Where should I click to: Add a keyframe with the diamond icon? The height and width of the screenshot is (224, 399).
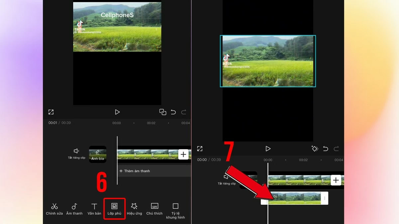(x=315, y=149)
